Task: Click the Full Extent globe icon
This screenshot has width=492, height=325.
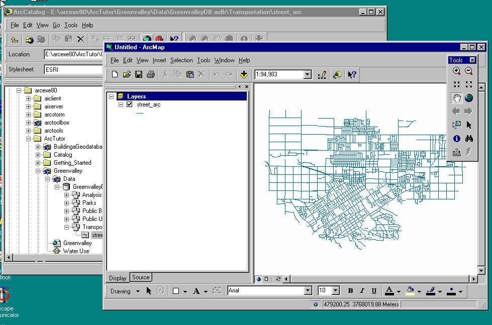Action: [469, 98]
